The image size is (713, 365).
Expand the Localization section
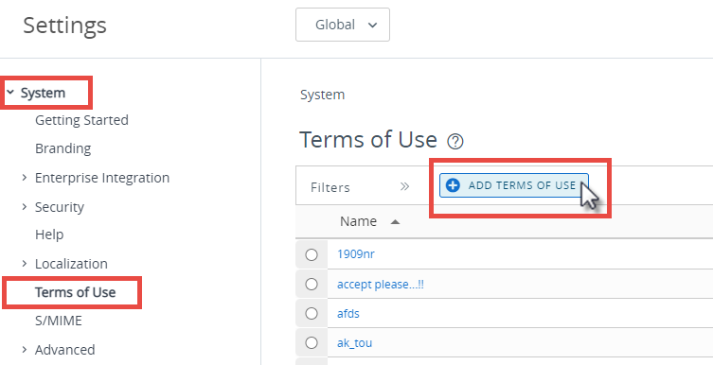coord(25,263)
